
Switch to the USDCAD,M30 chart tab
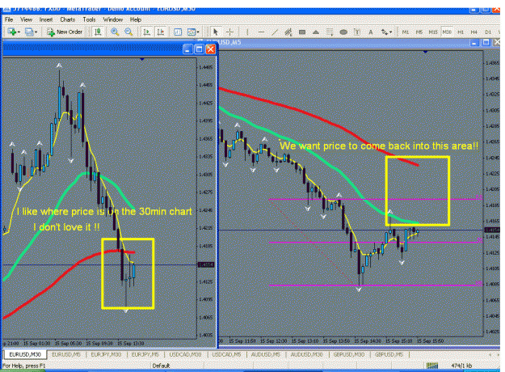(x=185, y=354)
